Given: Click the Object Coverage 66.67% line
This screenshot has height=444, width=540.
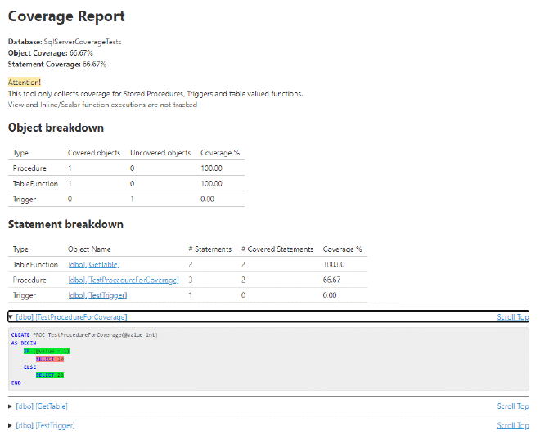Looking at the screenshot, I should click(x=50, y=53).
